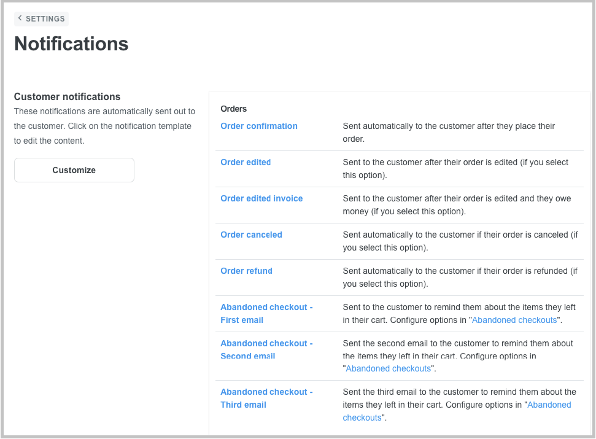Image resolution: width=596 pixels, height=439 pixels.
Task: Open Abandoned checkout Second email template
Action: click(266, 350)
